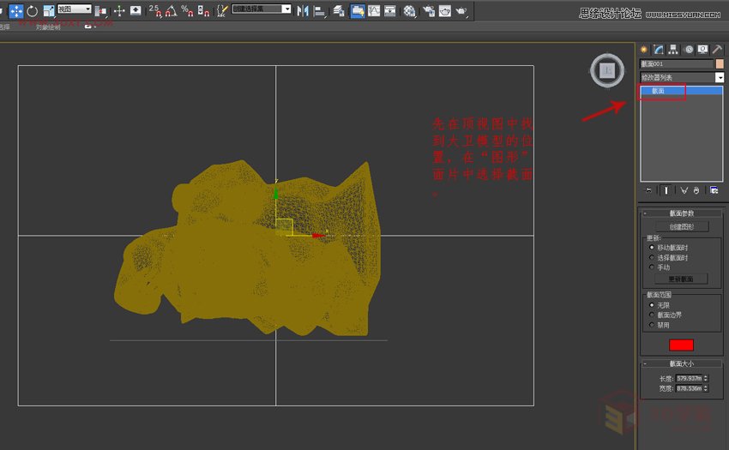Open the Schematic View icon
The height and width of the screenshot is (450, 729).
coord(390,10)
